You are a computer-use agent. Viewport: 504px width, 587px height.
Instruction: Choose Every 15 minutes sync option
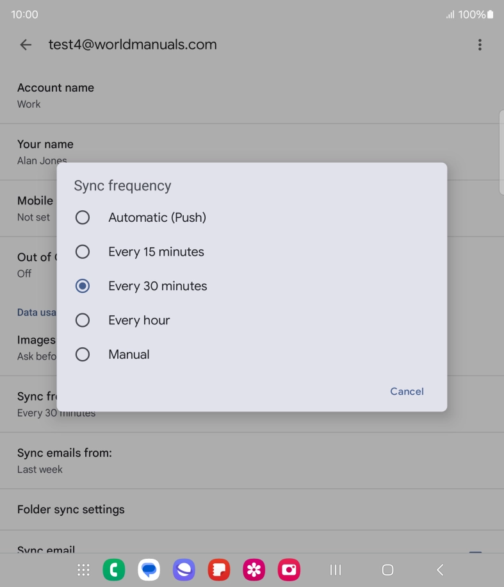pyautogui.click(x=252, y=252)
